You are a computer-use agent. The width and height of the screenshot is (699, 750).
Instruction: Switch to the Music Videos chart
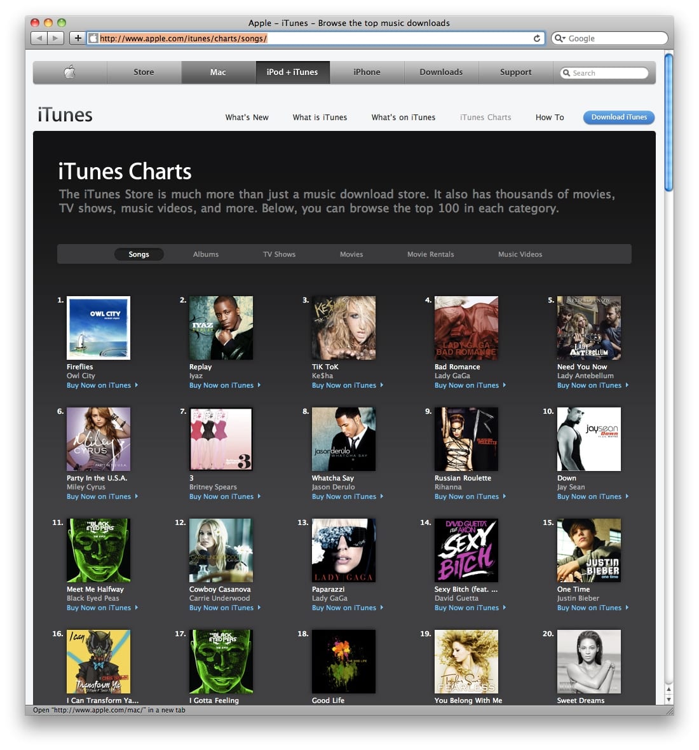pos(520,254)
